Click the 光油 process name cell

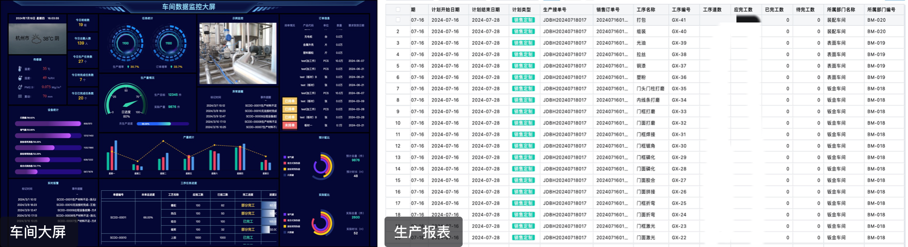coord(641,43)
